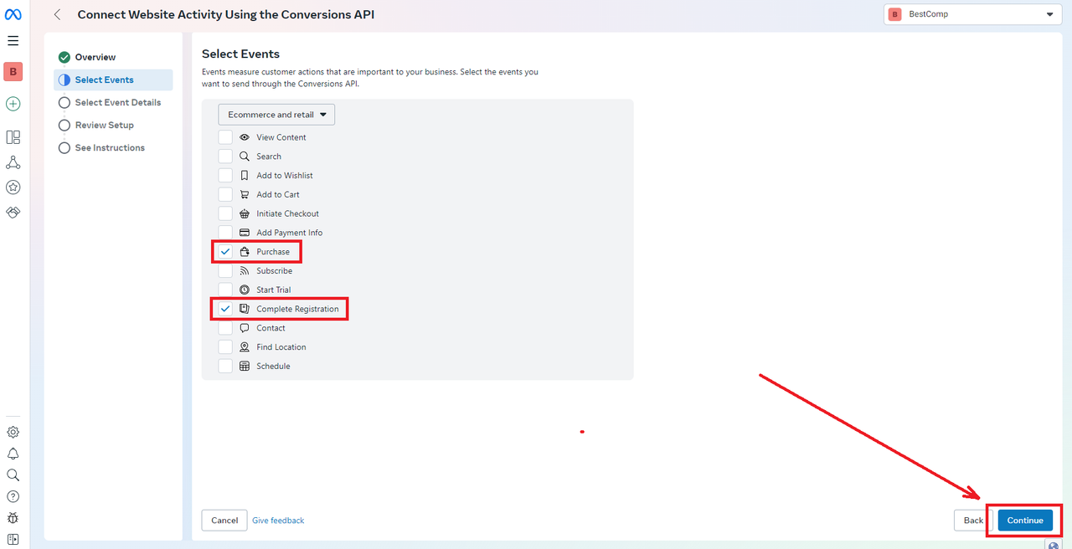The width and height of the screenshot is (1072, 549).
Task: Click the red B business avatar
Action: [13, 72]
